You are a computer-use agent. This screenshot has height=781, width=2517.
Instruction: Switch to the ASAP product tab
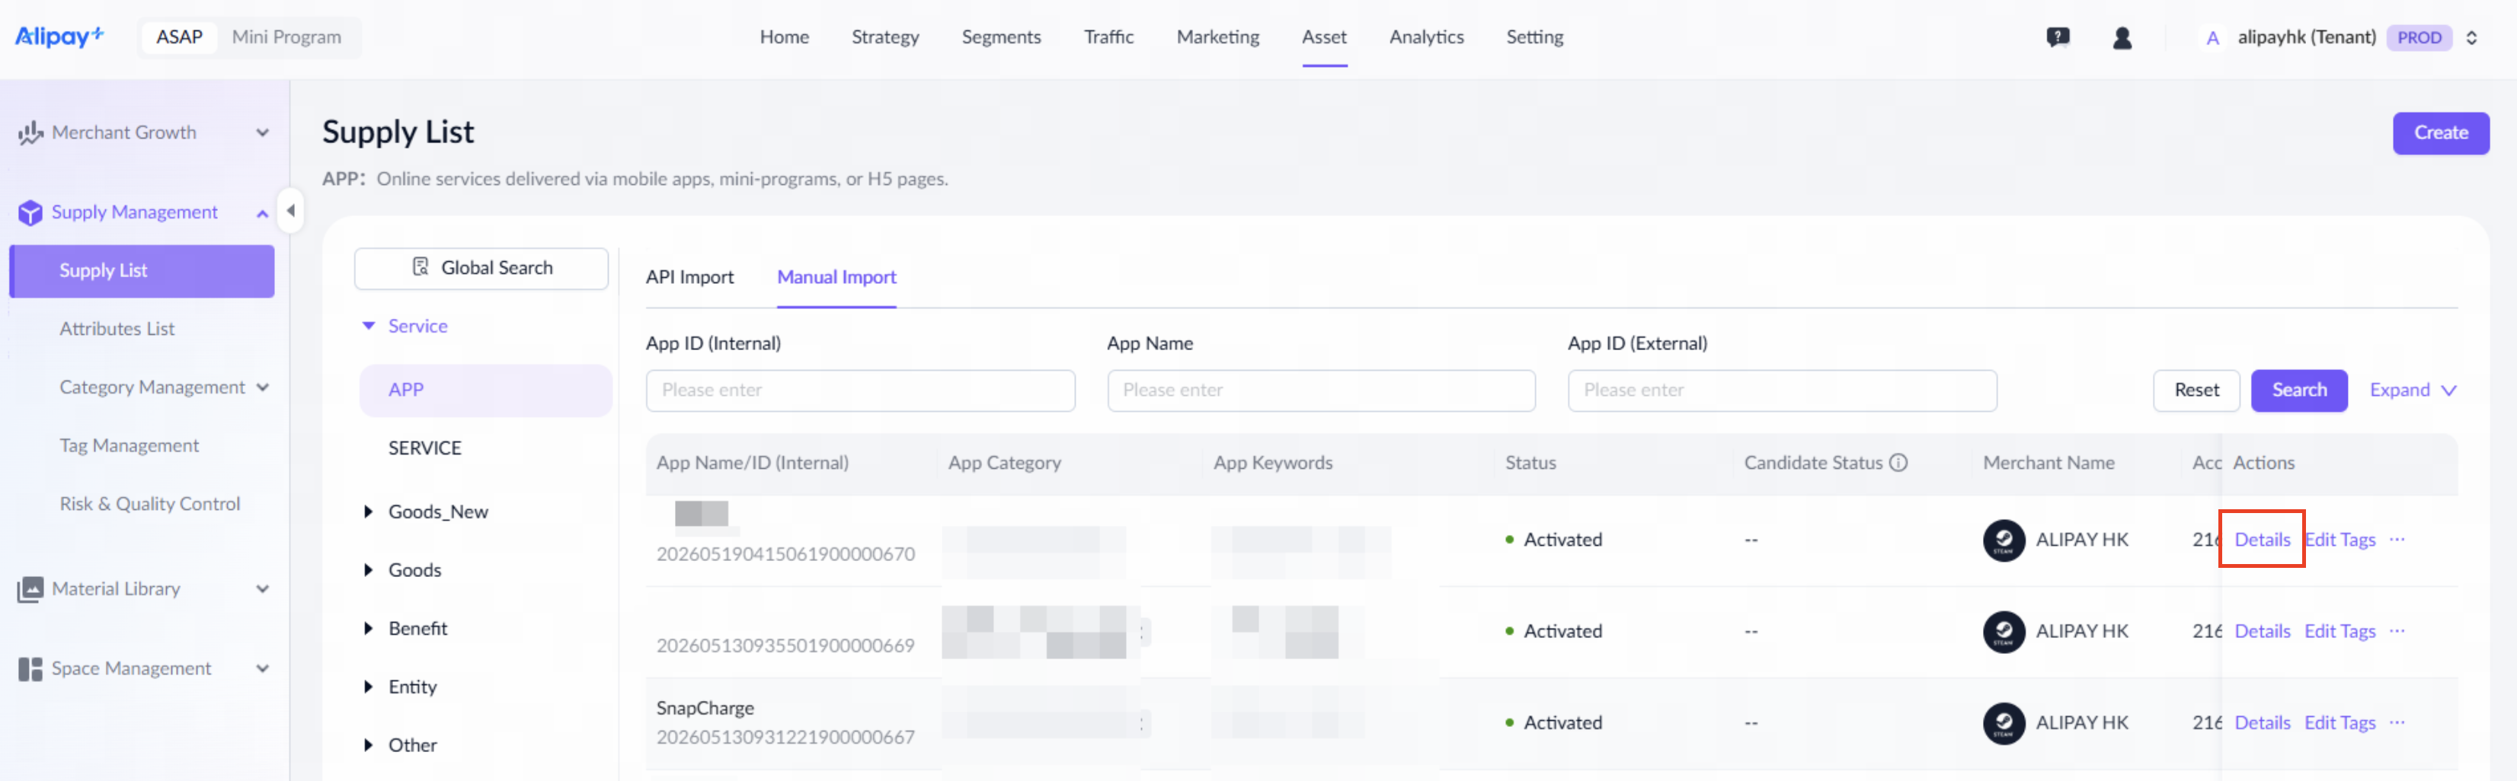tap(179, 37)
